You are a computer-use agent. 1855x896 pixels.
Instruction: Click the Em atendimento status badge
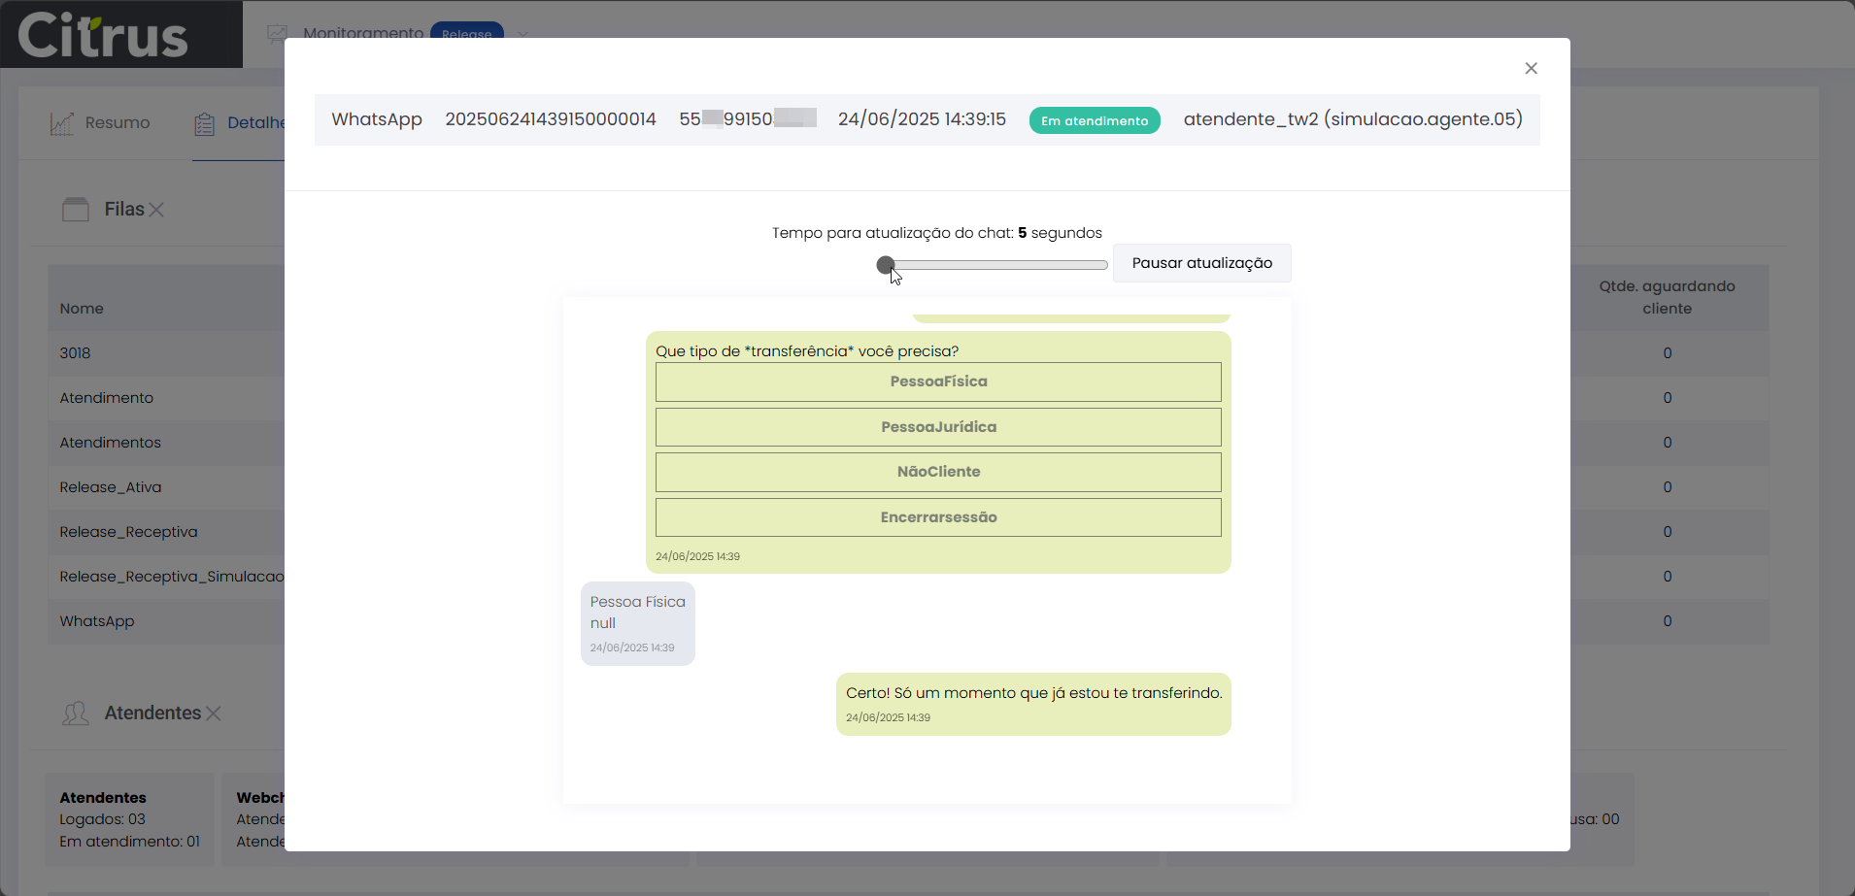(1095, 120)
